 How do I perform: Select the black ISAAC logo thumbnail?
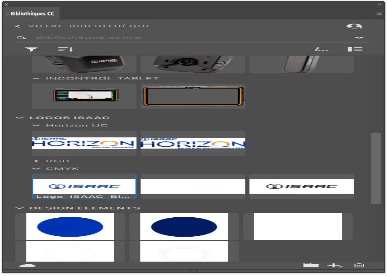coord(302,187)
